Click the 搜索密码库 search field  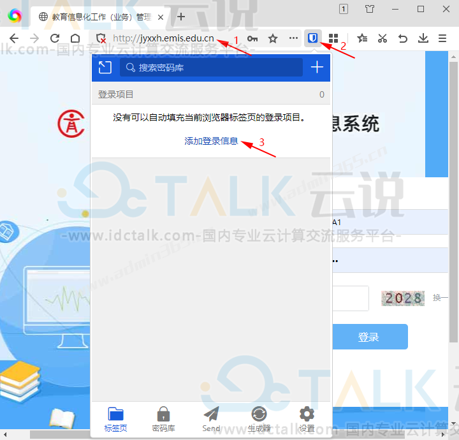pos(211,68)
